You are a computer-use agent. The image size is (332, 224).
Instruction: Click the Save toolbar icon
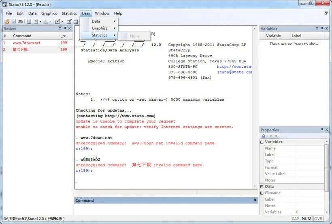pos(14,21)
